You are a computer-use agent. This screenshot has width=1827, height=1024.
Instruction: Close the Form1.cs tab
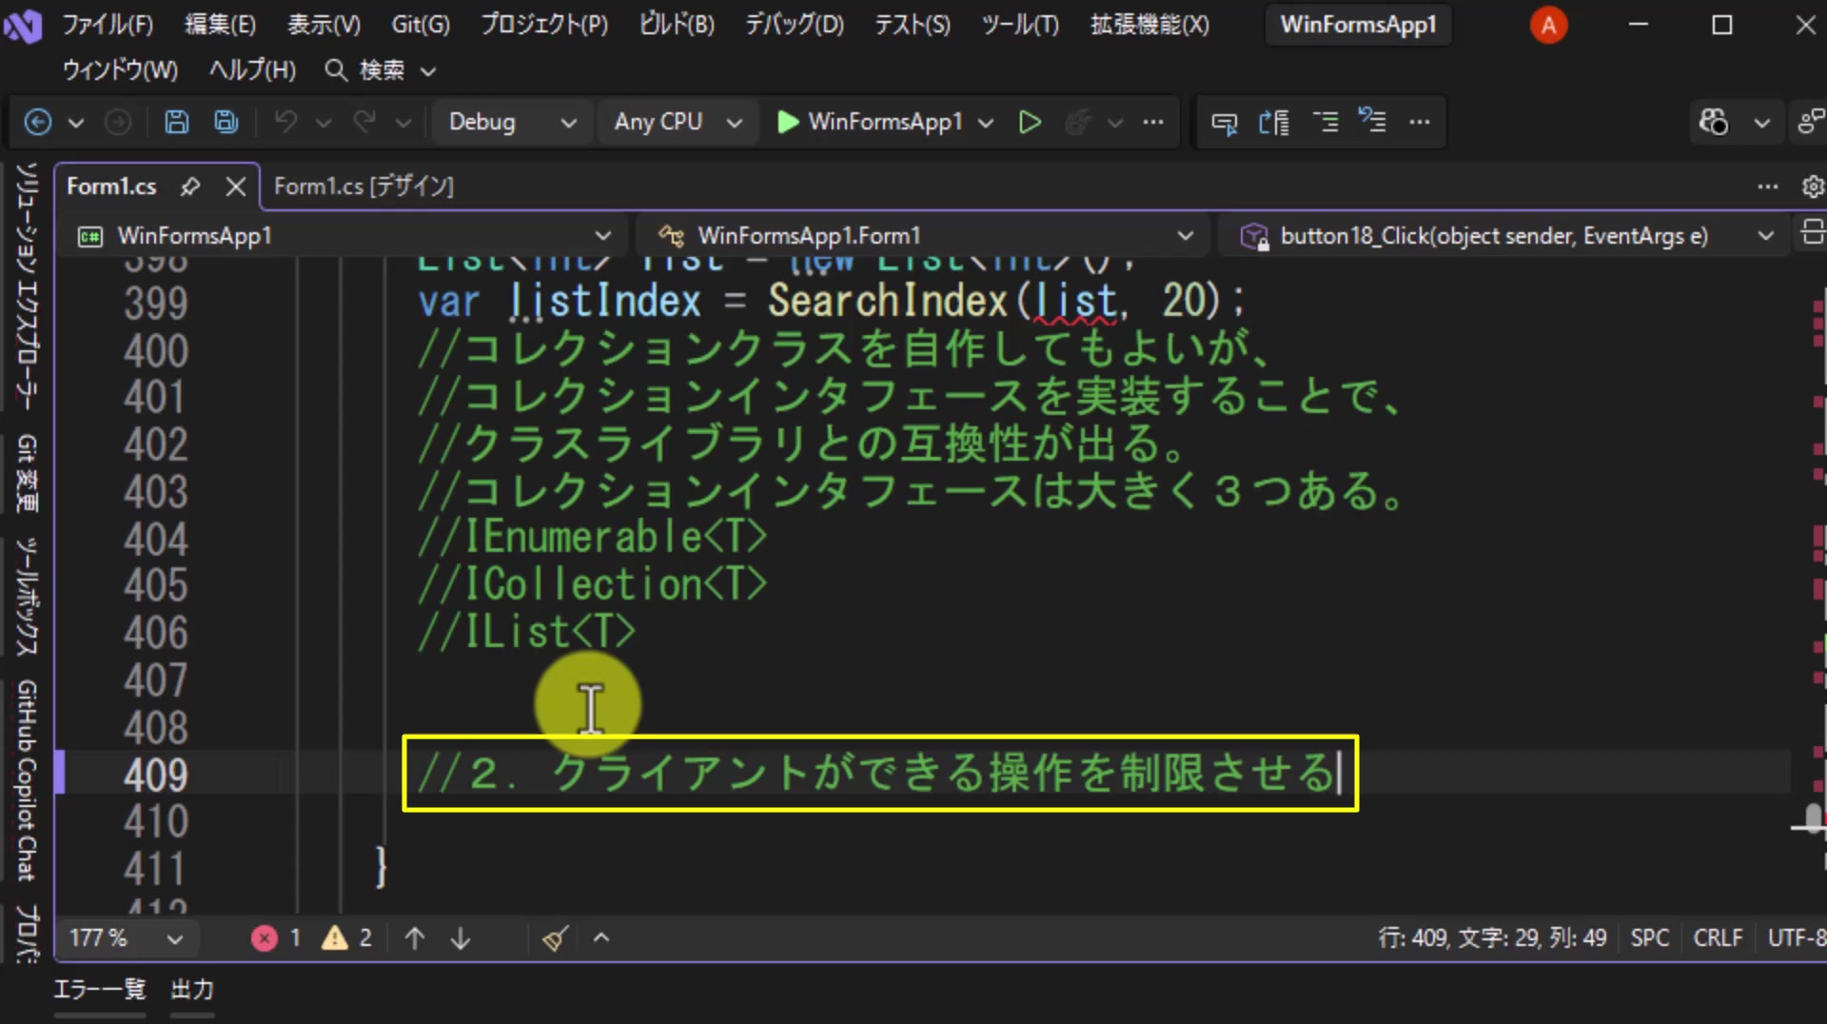(x=236, y=187)
